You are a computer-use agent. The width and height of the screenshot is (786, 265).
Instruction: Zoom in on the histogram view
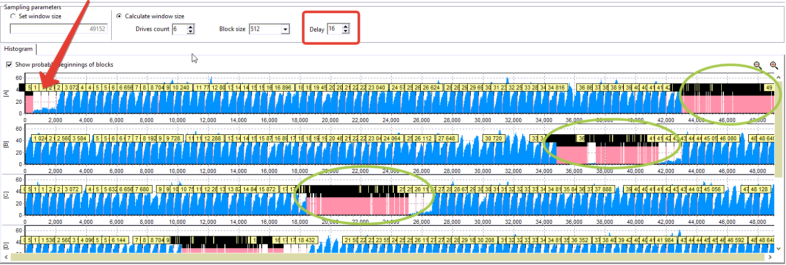tap(774, 66)
